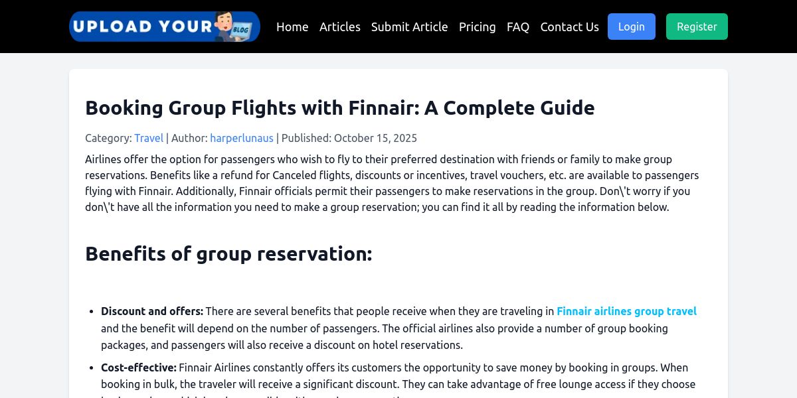
Task: Click the bold Discount and offers label
Action: coord(152,311)
